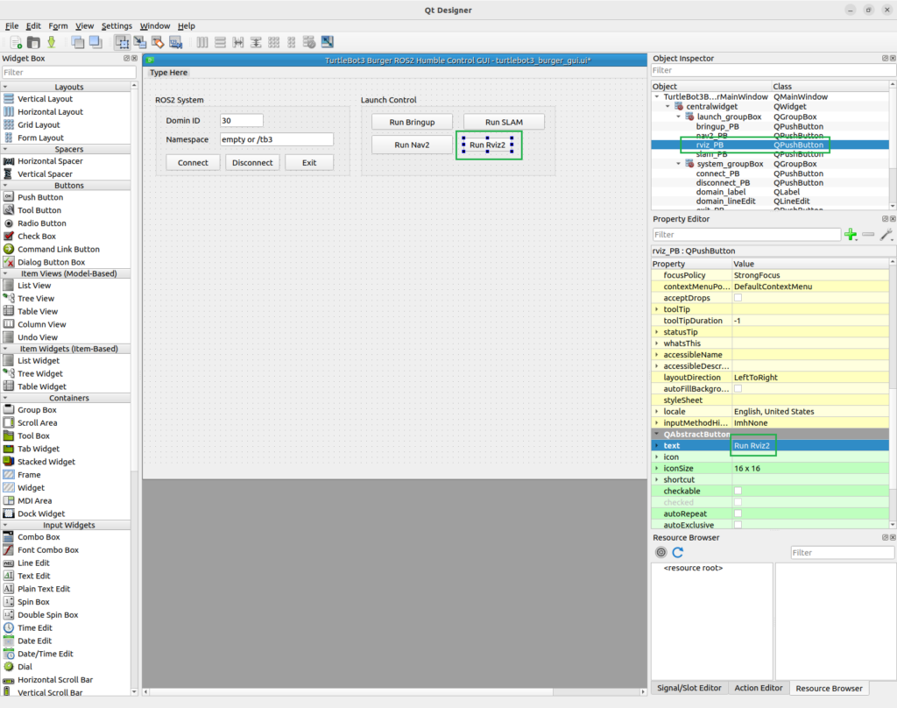Screen dimensions: 897x708
Task: Open the Form menu
Action: (58, 25)
